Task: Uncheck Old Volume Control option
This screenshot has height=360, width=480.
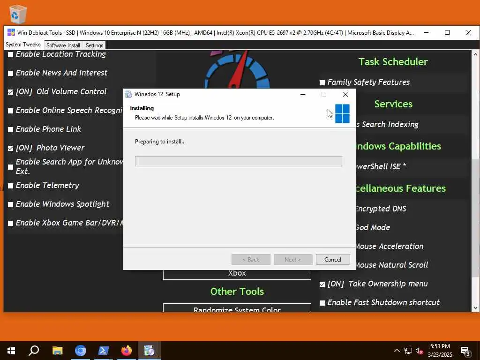Action: [10, 92]
